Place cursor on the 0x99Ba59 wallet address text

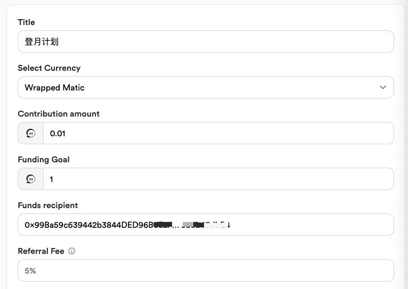(x=127, y=225)
